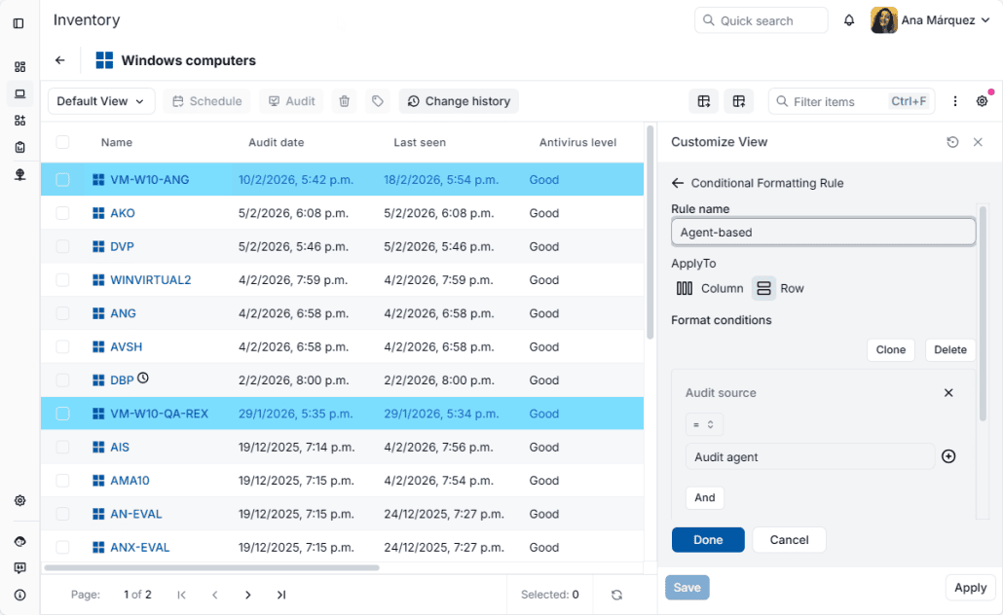
Task: Click the delete trash icon in toolbar
Action: pos(344,101)
